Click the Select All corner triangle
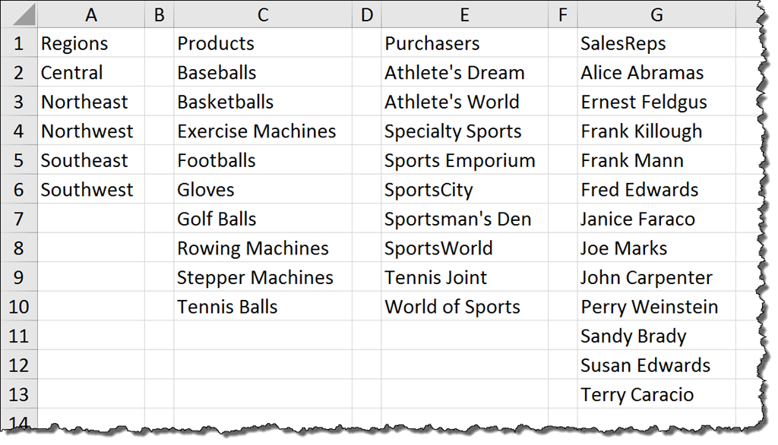This screenshot has height=445, width=778. click(24, 17)
